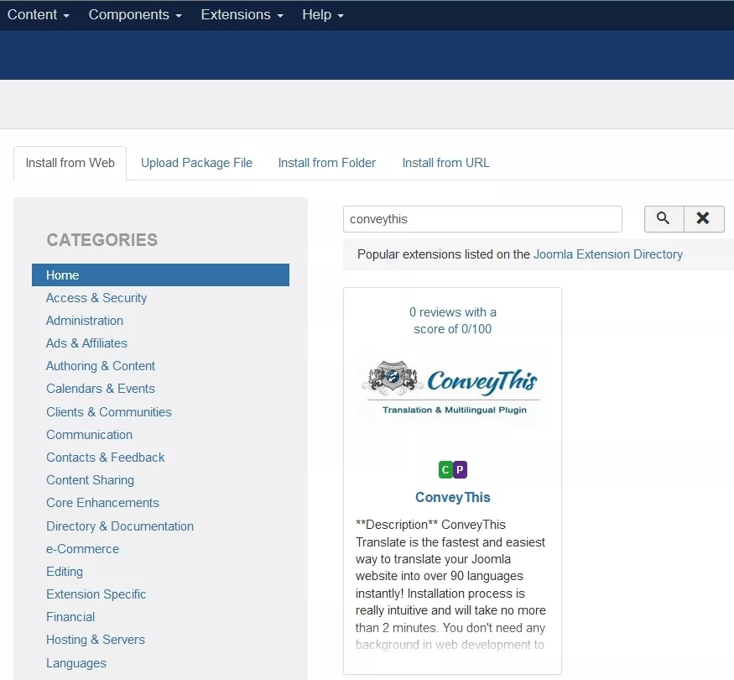734x680 pixels.
Task: Click the search magnifier button
Action: click(664, 219)
